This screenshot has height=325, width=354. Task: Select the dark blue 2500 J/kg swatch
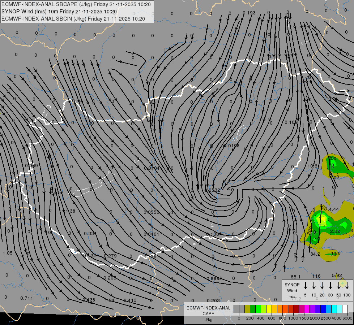point(323,309)
